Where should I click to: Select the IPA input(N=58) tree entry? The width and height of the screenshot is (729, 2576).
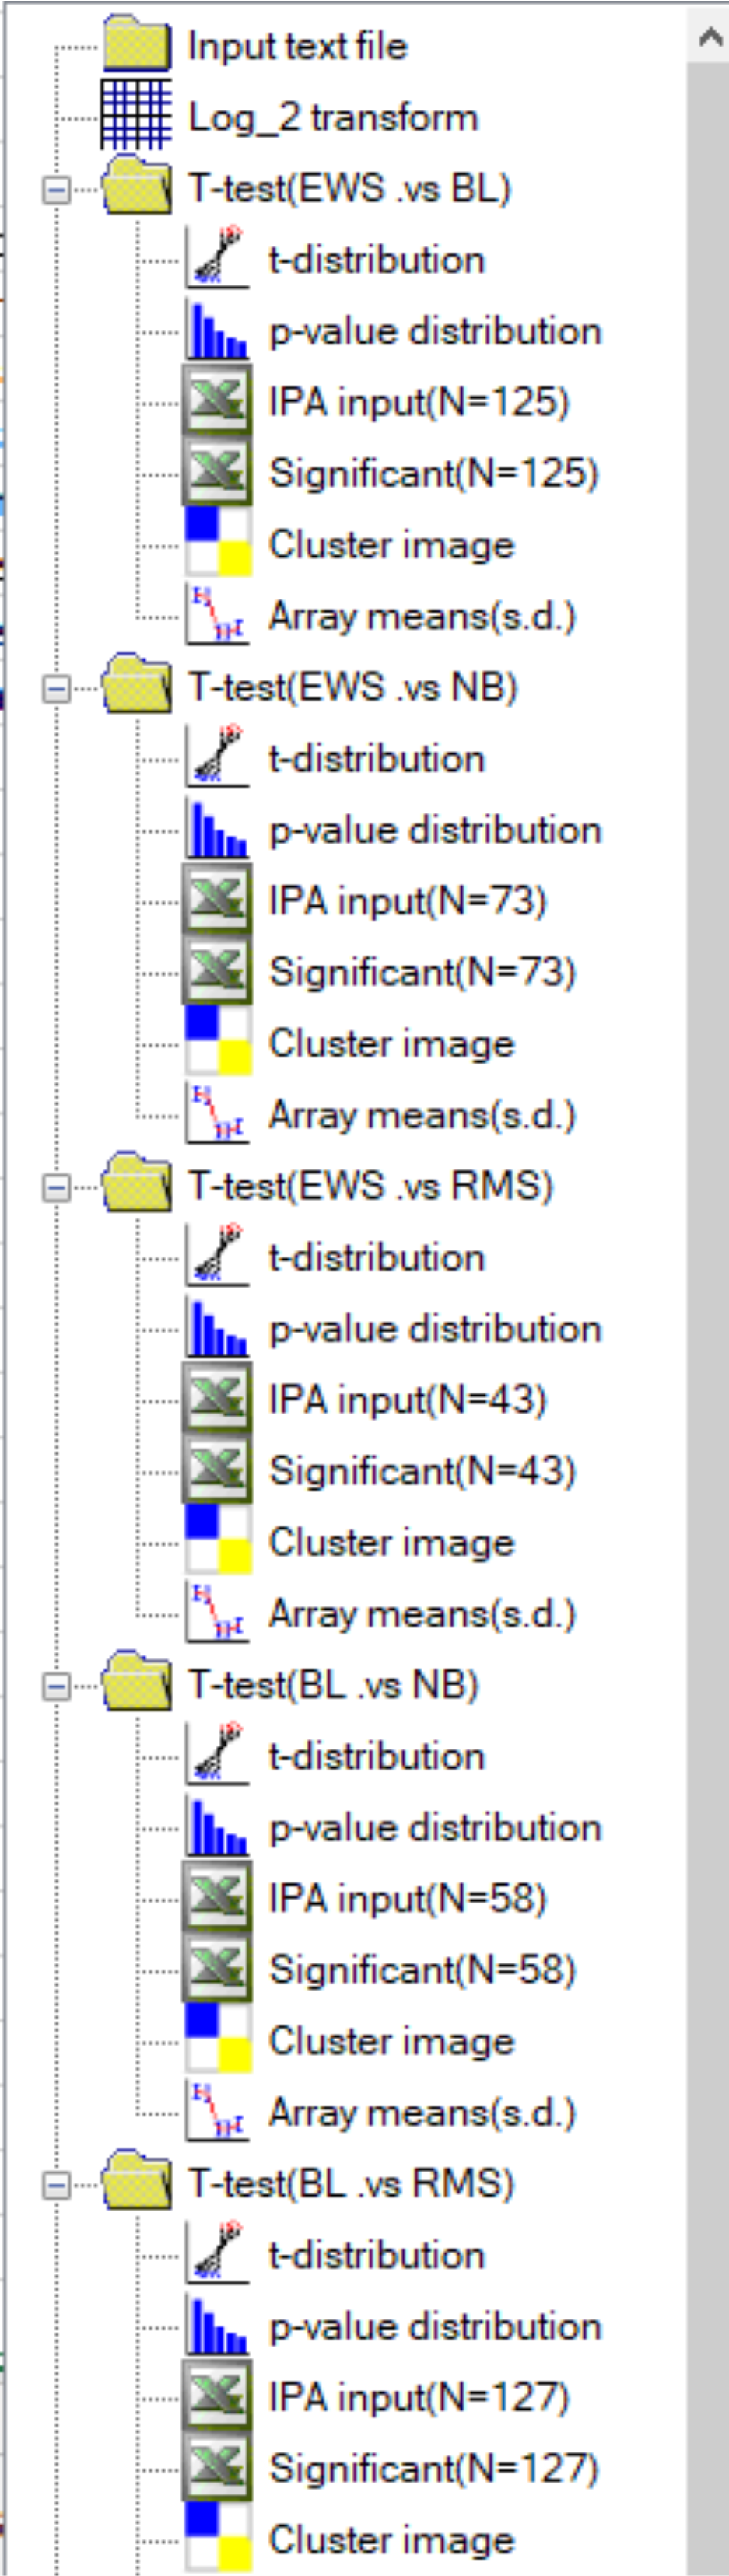tap(407, 1898)
